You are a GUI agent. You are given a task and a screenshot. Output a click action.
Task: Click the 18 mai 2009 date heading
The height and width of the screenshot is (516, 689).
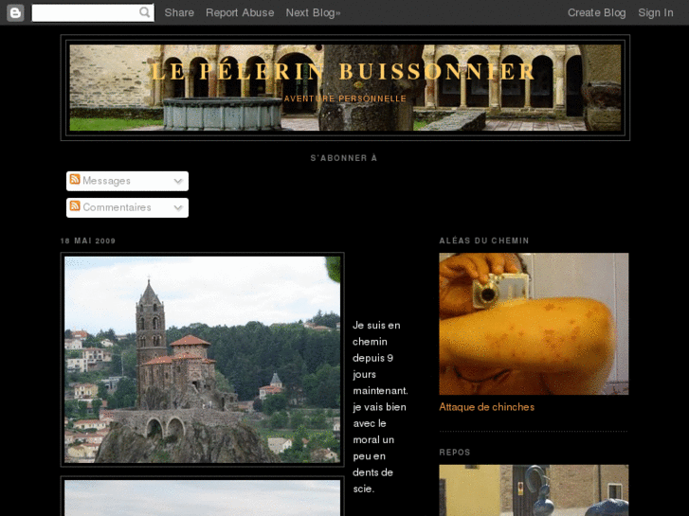pos(88,240)
